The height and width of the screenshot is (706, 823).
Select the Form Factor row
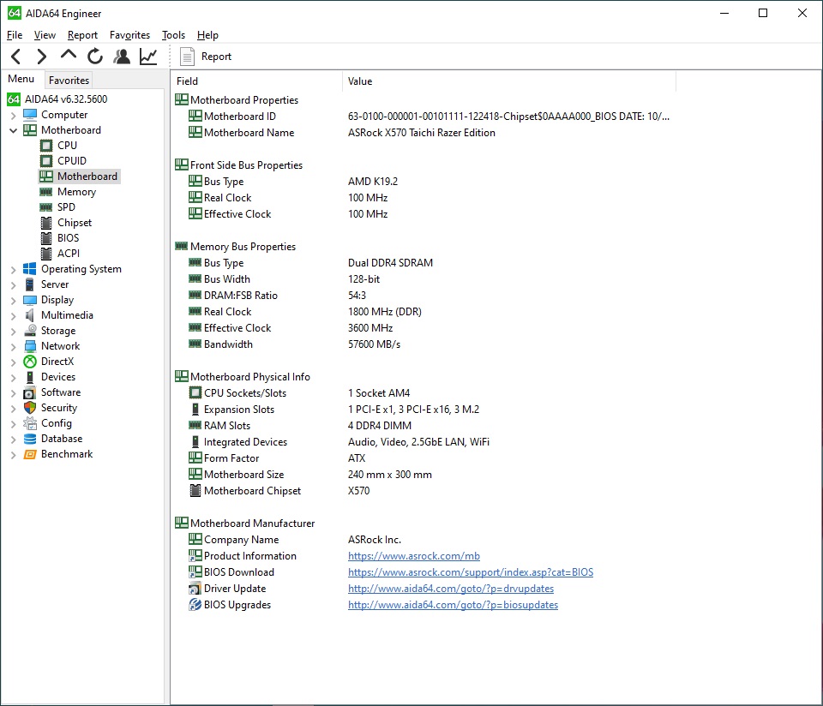tap(424, 458)
